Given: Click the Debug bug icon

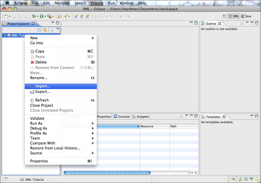Looking at the screenshot, I should pyautogui.click(x=34, y=16).
